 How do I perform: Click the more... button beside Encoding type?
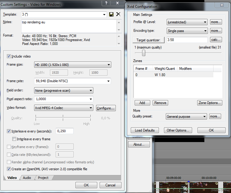pos(216,31)
